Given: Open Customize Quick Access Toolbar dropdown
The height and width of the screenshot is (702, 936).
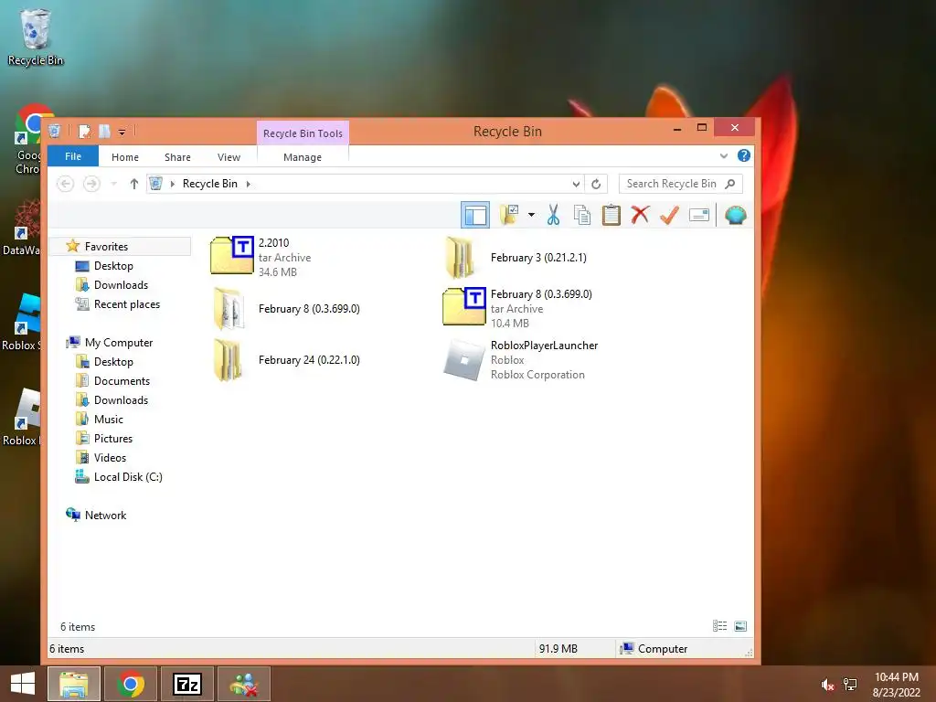Looking at the screenshot, I should [122, 132].
